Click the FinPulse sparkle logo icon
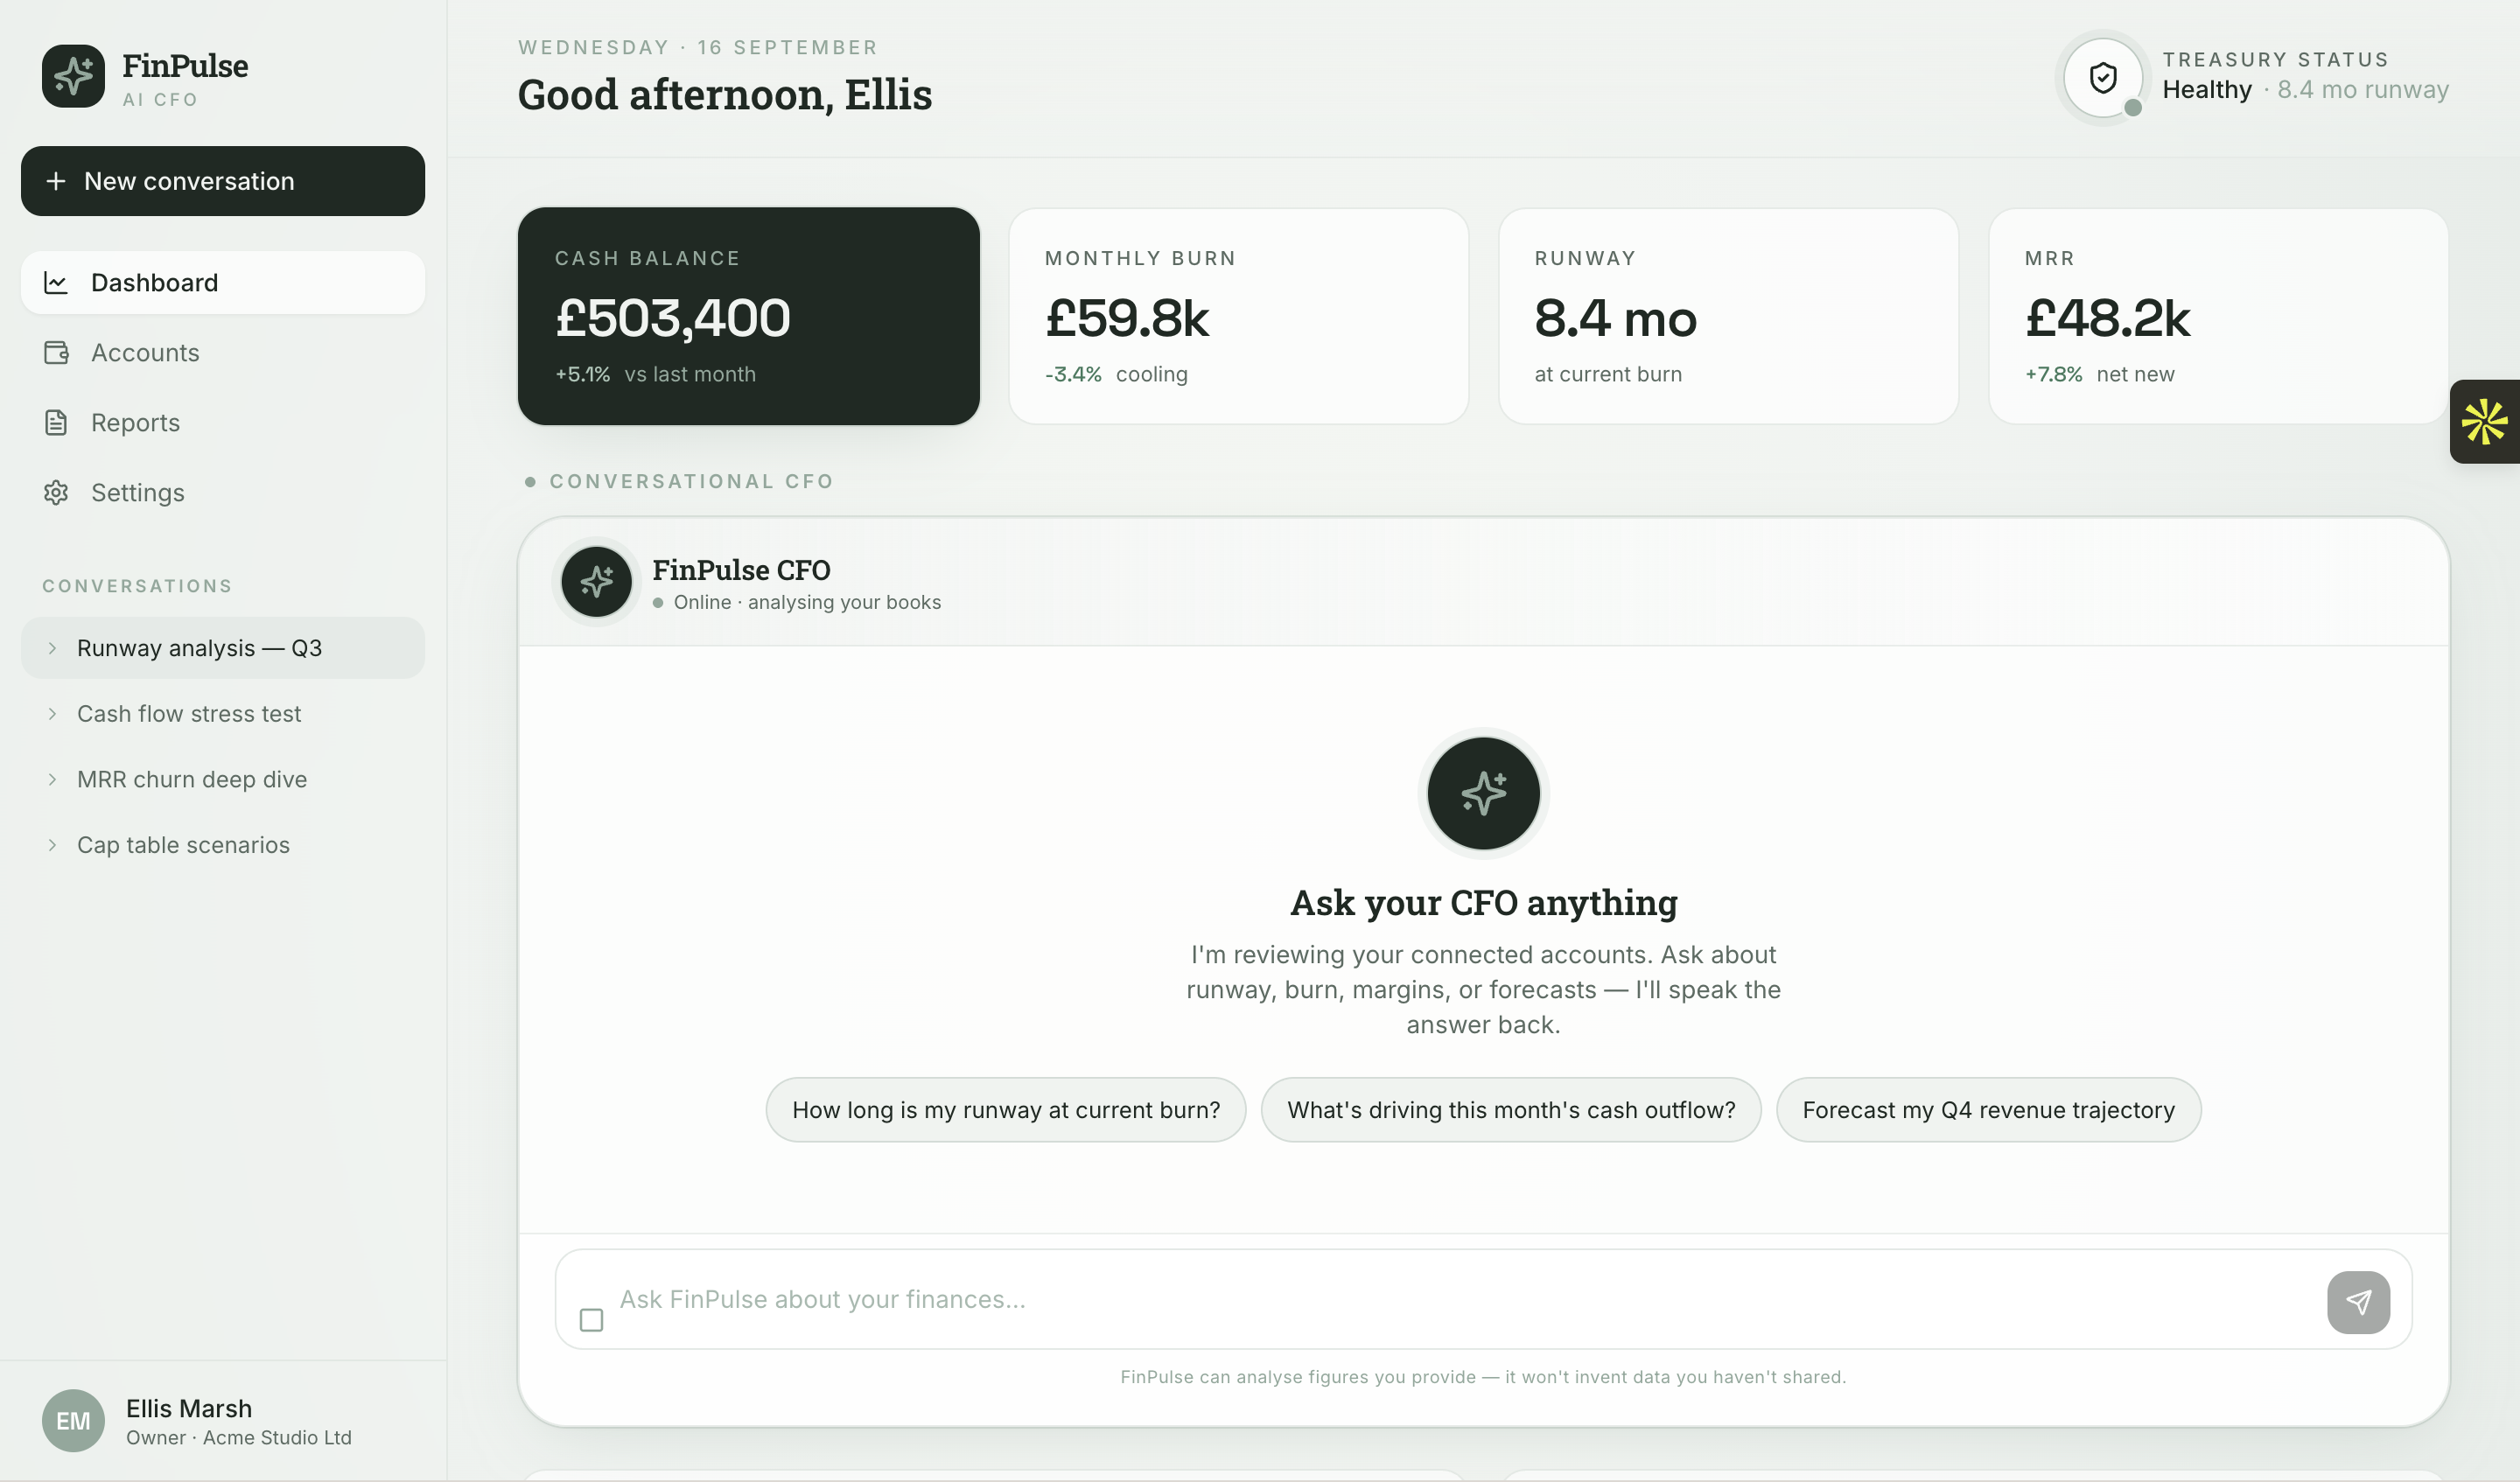 click(x=73, y=76)
